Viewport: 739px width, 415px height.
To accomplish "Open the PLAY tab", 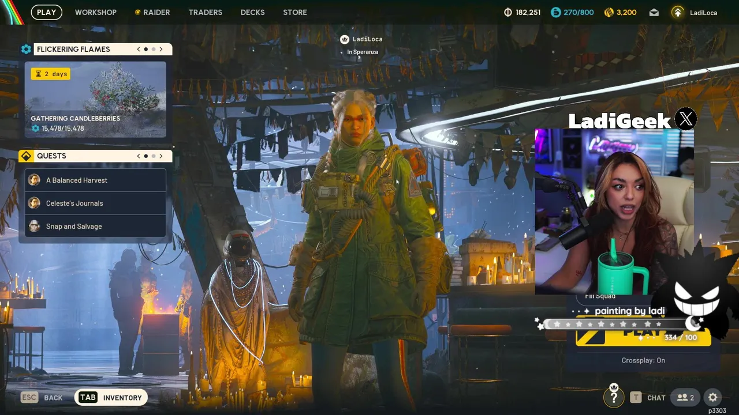I will click(x=46, y=12).
